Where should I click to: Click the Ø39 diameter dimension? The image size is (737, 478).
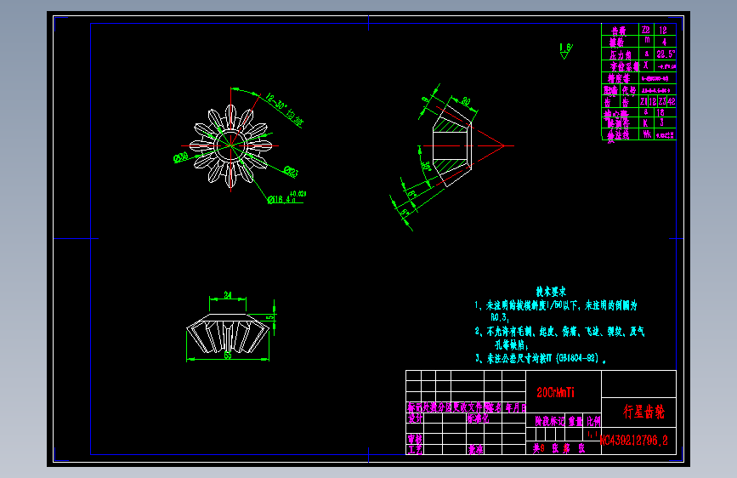(x=180, y=157)
